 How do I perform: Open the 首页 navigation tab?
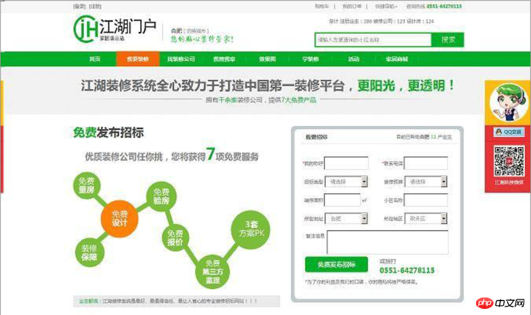click(94, 59)
